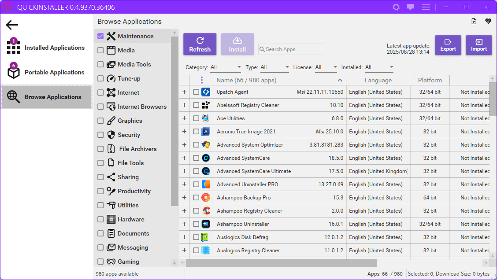Image resolution: width=497 pixels, height=280 pixels.
Task: Click the Refresh button
Action: pos(200,44)
